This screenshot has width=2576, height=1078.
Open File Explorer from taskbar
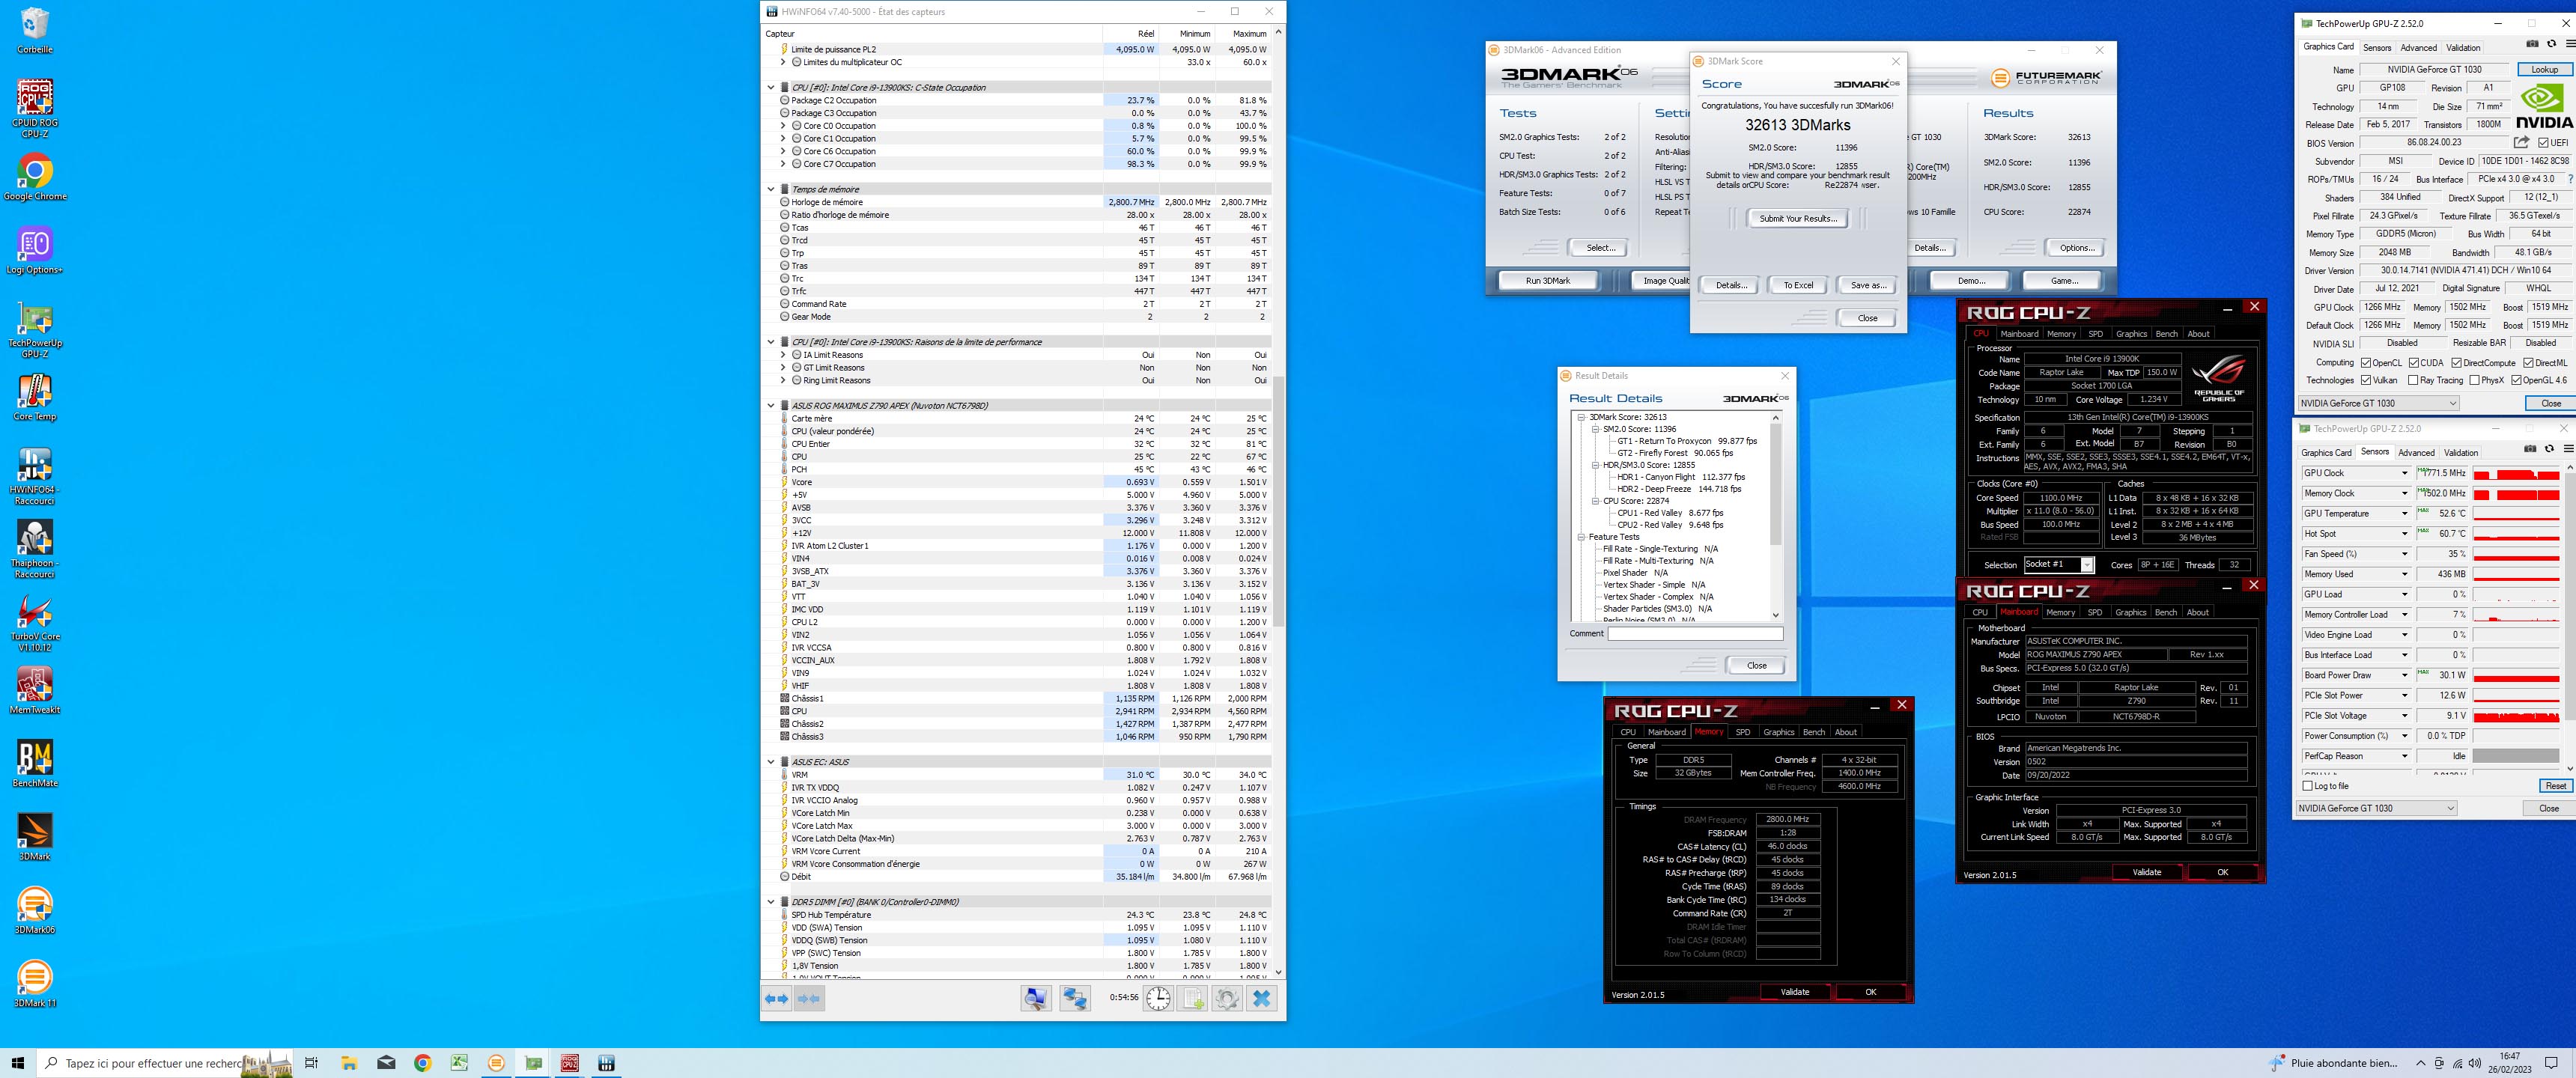point(348,1063)
